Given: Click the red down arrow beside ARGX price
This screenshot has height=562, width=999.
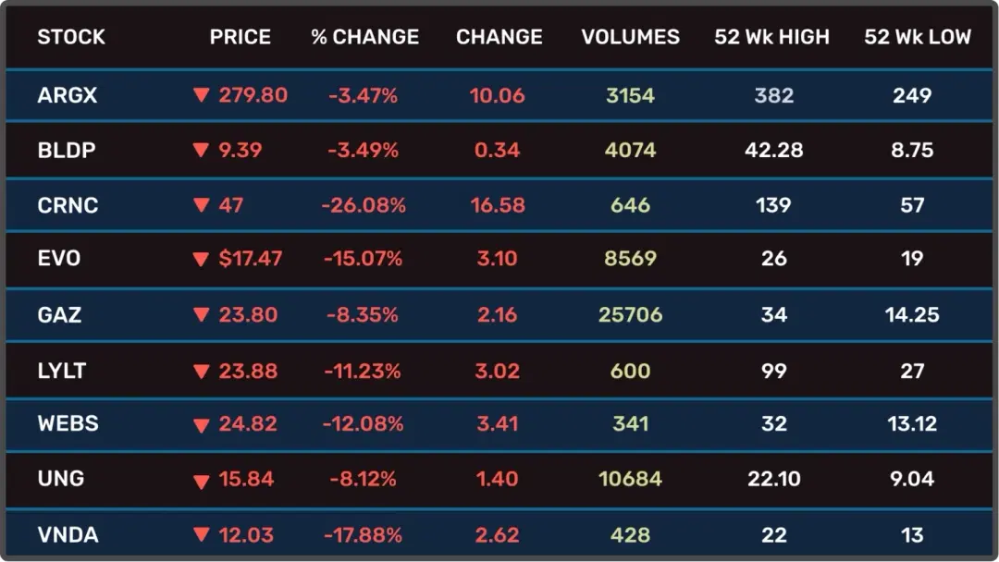Looking at the screenshot, I should [x=201, y=95].
